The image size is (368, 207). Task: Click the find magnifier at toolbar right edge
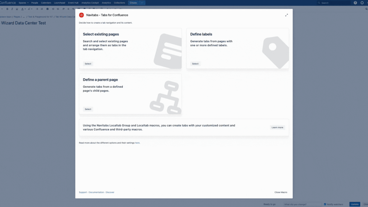pos(367,9)
